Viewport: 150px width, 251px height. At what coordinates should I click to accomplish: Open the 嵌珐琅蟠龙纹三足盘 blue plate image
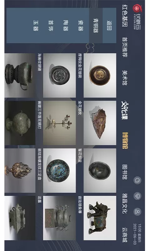[x=59, y=170]
